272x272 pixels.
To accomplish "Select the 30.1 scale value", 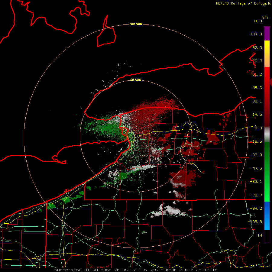I will coord(257,101).
